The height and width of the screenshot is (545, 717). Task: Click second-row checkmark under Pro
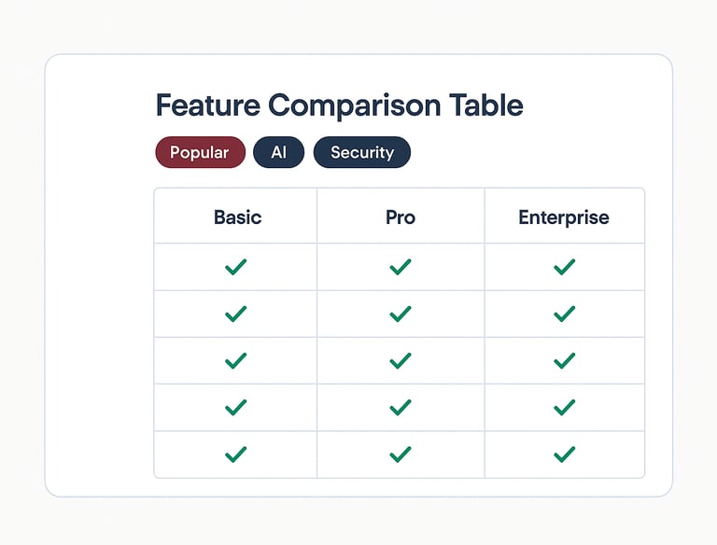pos(401,314)
